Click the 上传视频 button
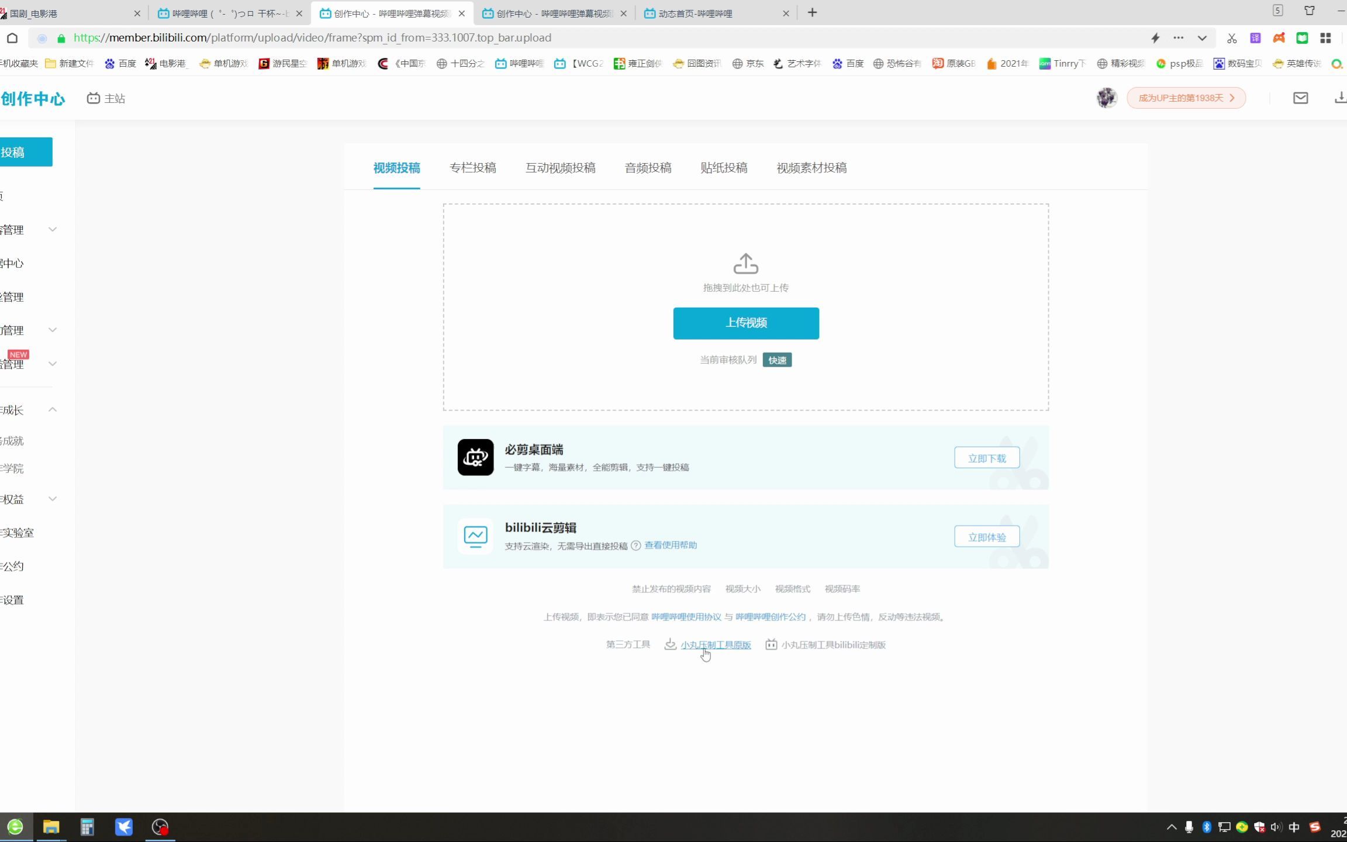 click(x=746, y=323)
